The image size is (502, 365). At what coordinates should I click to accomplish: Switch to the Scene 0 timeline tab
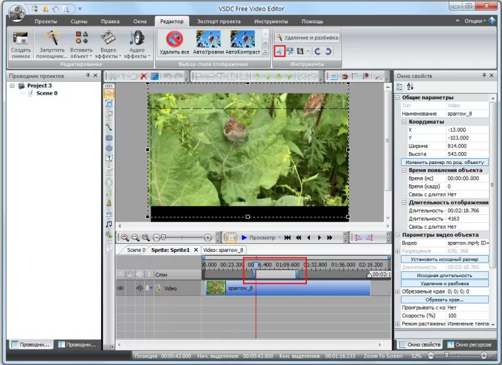136,250
